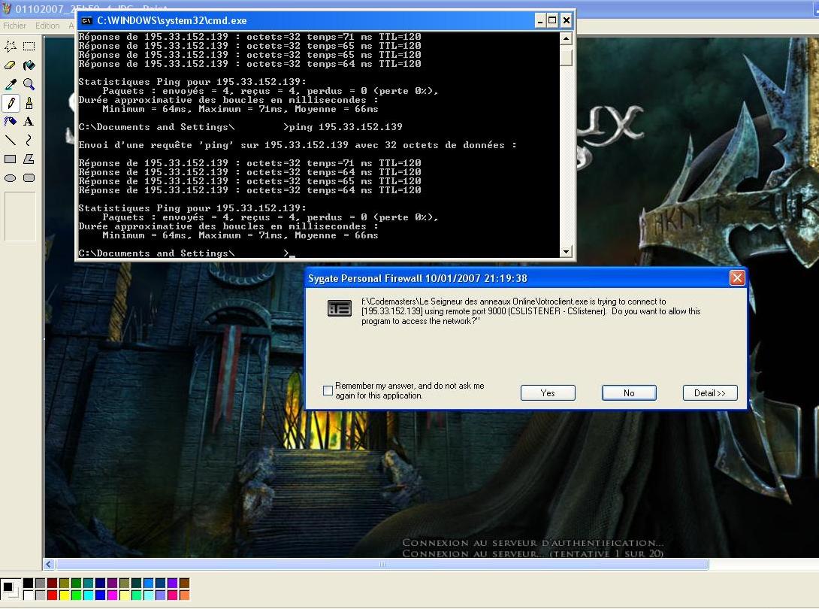Select the Airbrush spray tool
Viewport: 819px width, 609px height.
(x=11, y=122)
